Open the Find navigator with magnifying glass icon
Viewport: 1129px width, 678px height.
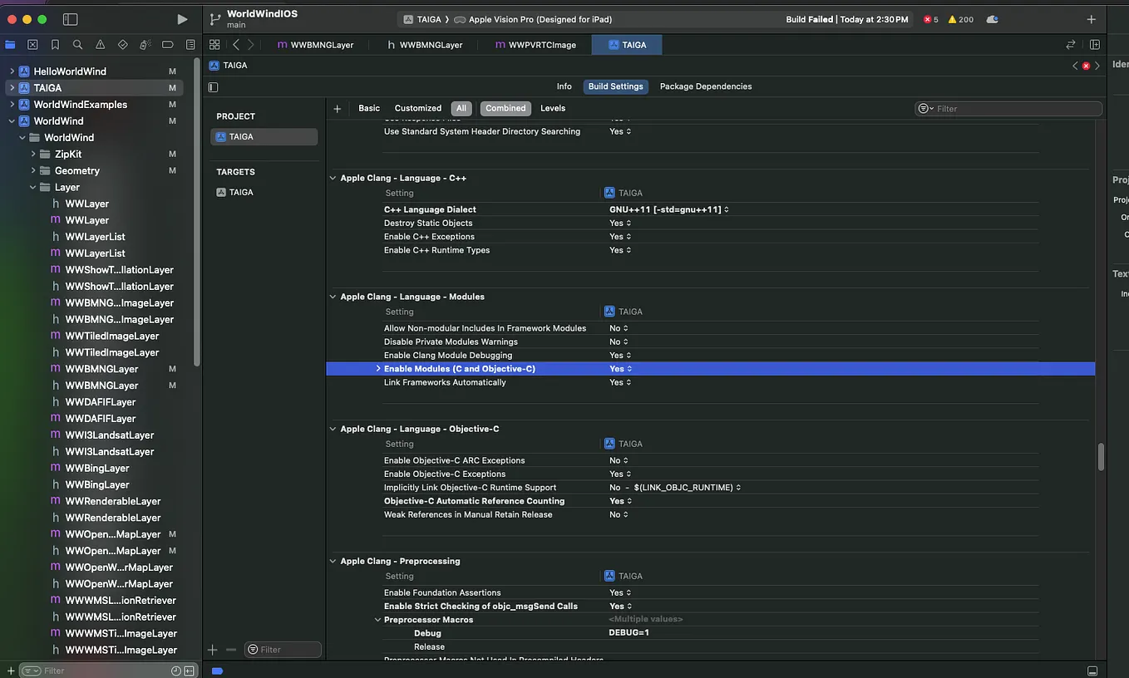(x=77, y=45)
